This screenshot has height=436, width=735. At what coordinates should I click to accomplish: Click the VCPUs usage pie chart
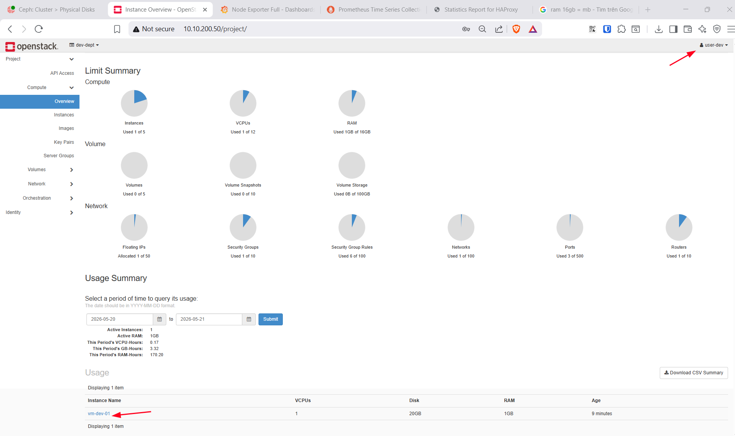[x=243, y=103]
